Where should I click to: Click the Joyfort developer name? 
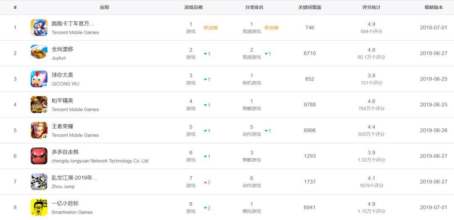(x=59, y=58)
